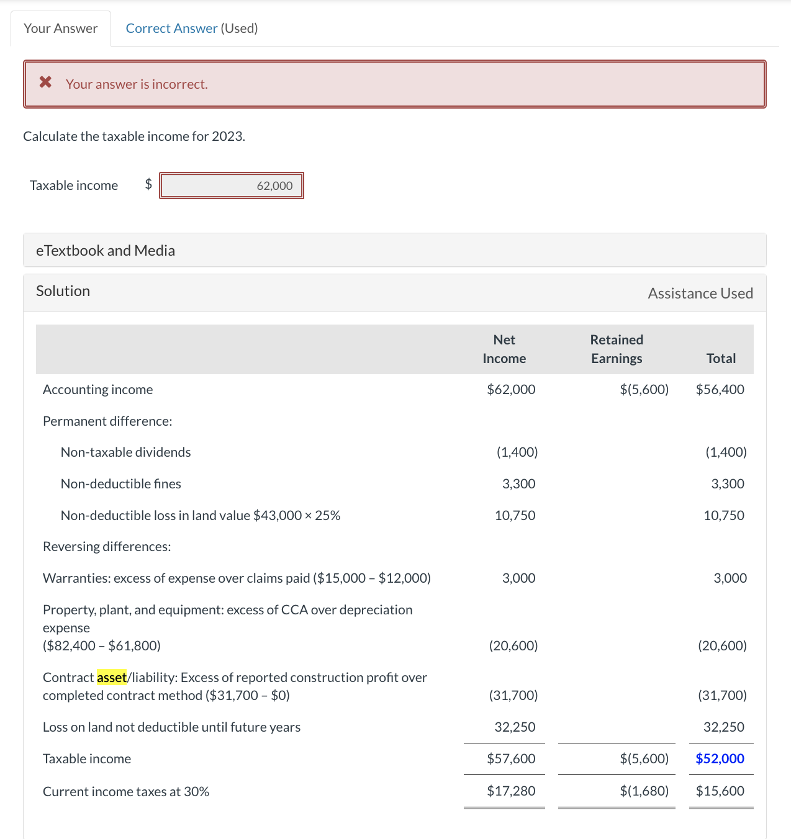Expand the eTextbook and Media section
Screen dimensions: 791x839
[x=106, y=250]
